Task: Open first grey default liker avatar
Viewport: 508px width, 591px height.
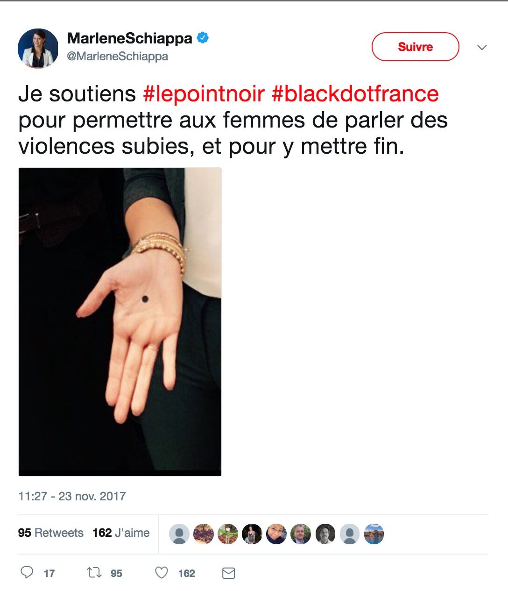Action: (179, 534)
